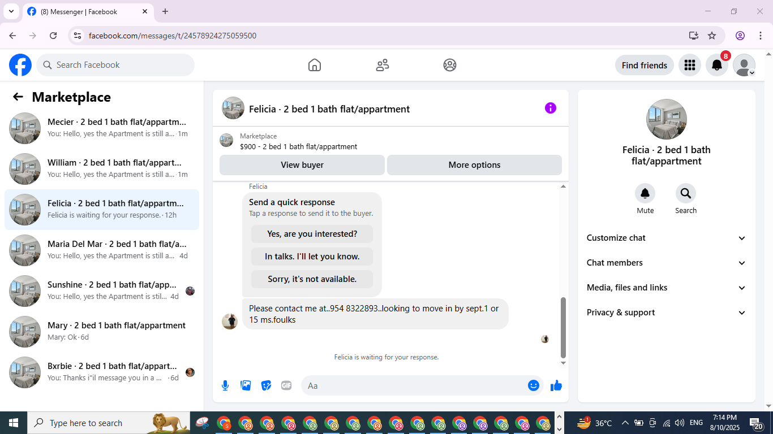
Task: Open the taskbar notification center icon
Action: click(x=757, y=423)
